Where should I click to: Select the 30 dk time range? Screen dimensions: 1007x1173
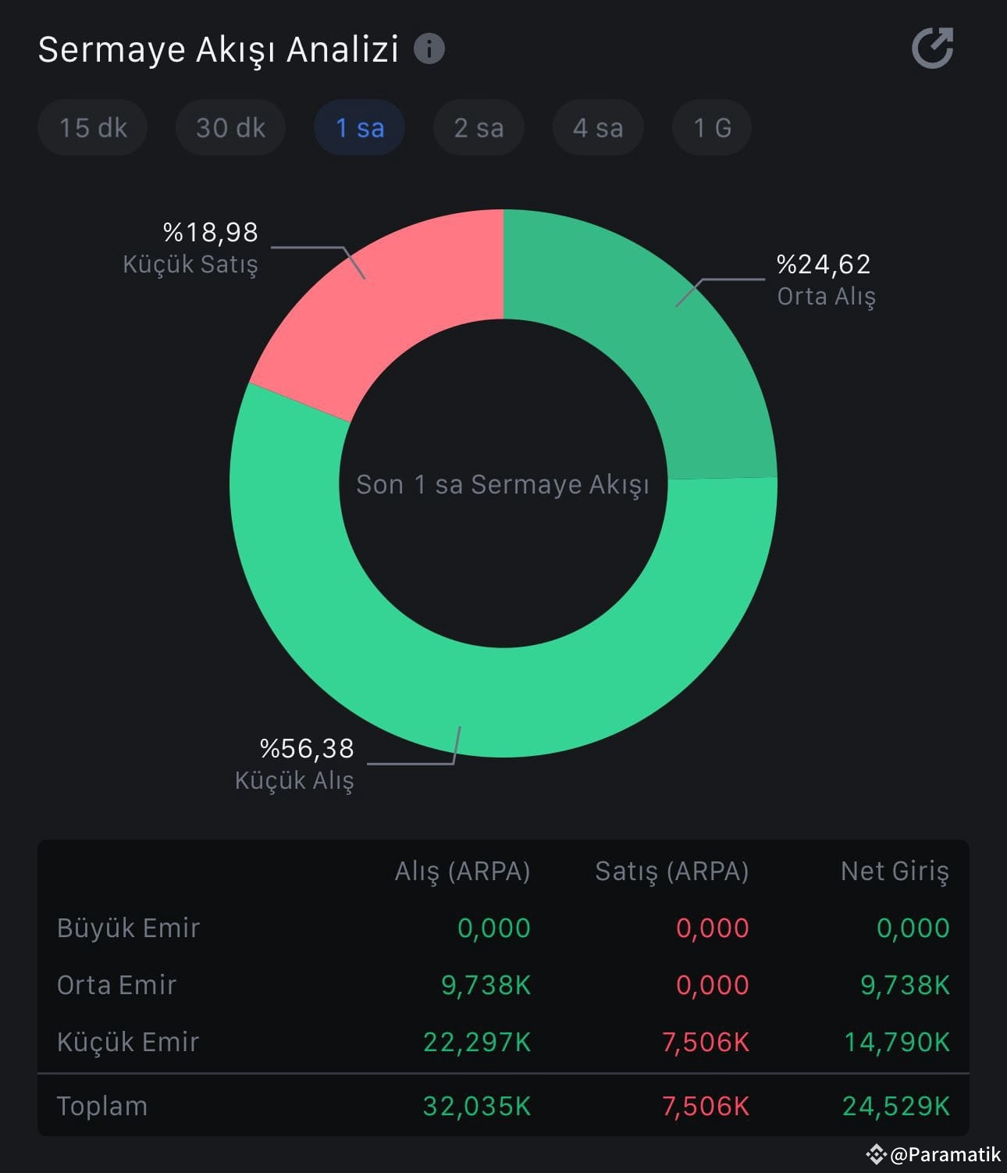click(x=230, y=127)
